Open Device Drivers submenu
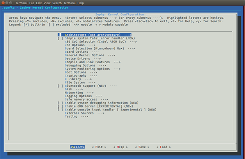Screen dimensions: 245x159 click(83, 59)
